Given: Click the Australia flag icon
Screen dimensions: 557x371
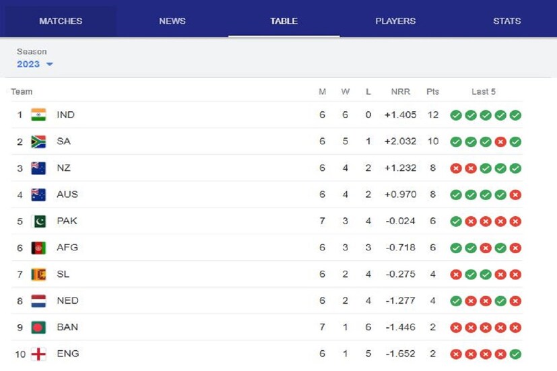Looking at the screenshot, I should point(38,195).
